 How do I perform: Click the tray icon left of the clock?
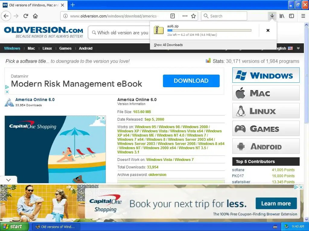(287, 226)
